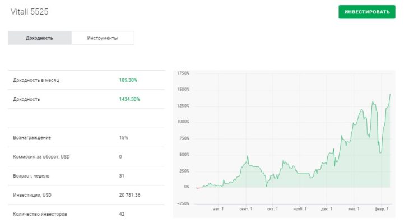This screenshot has height=223, width=409.
Task: Click the Комиссия за оборот, USD label
Action: (41, 156)
